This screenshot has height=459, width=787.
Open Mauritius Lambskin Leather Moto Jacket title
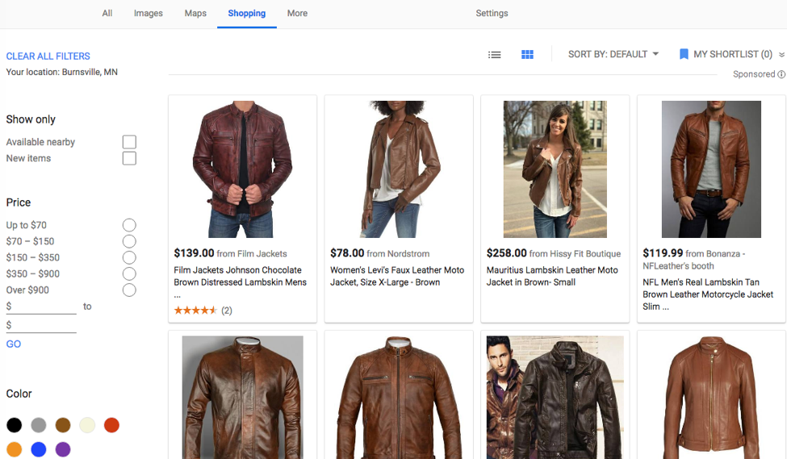pos(552,276)
